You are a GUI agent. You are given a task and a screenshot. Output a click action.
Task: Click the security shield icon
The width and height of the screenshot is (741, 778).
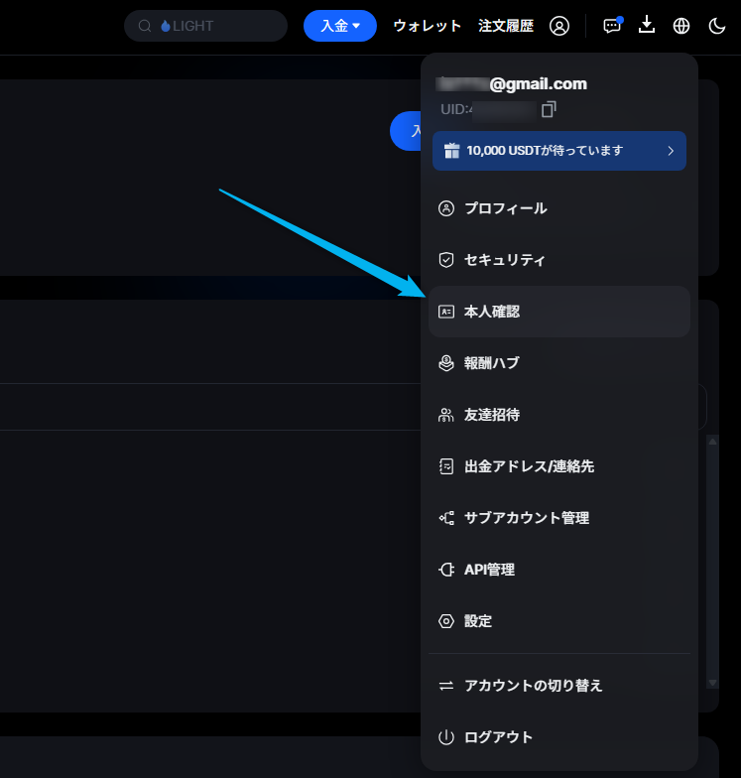tap(446, 260)
